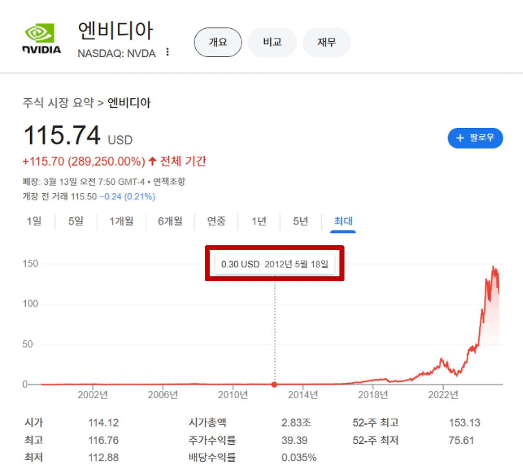Switch to the 비교 tab
The width and height of the screenshot is (523, 476).
(x=272, y=42)
